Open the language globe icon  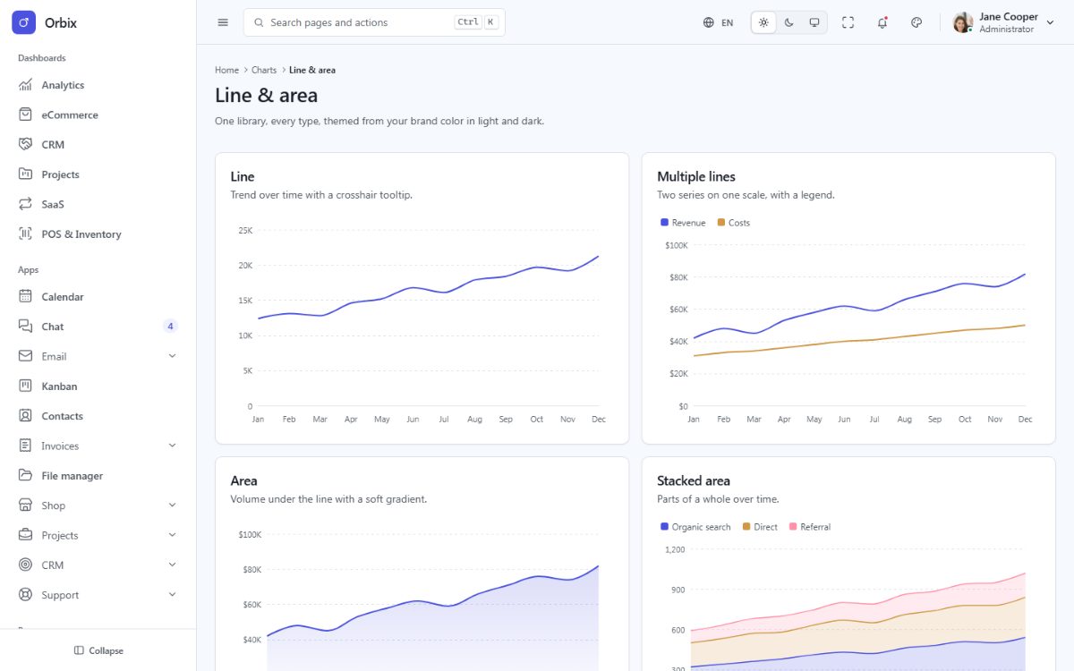(709, 22)
